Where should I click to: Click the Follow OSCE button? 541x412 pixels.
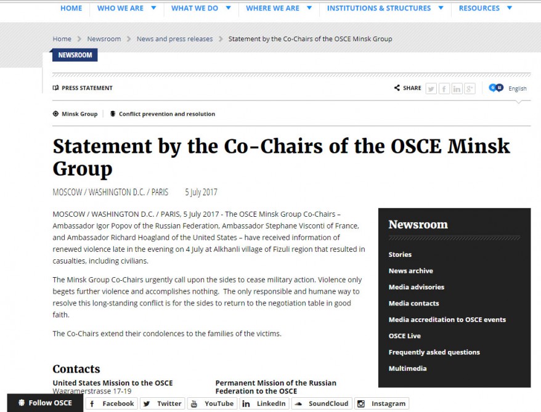45,403
